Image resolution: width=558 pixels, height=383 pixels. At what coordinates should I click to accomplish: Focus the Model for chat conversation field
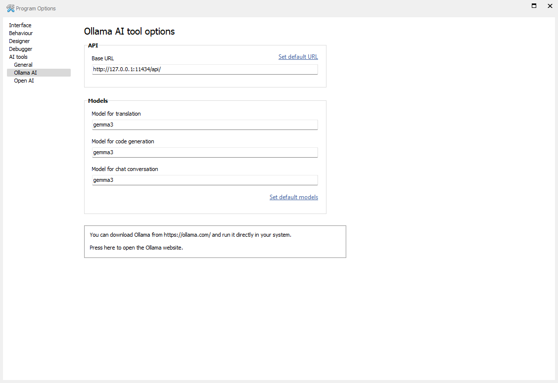[x=205, y=180]
